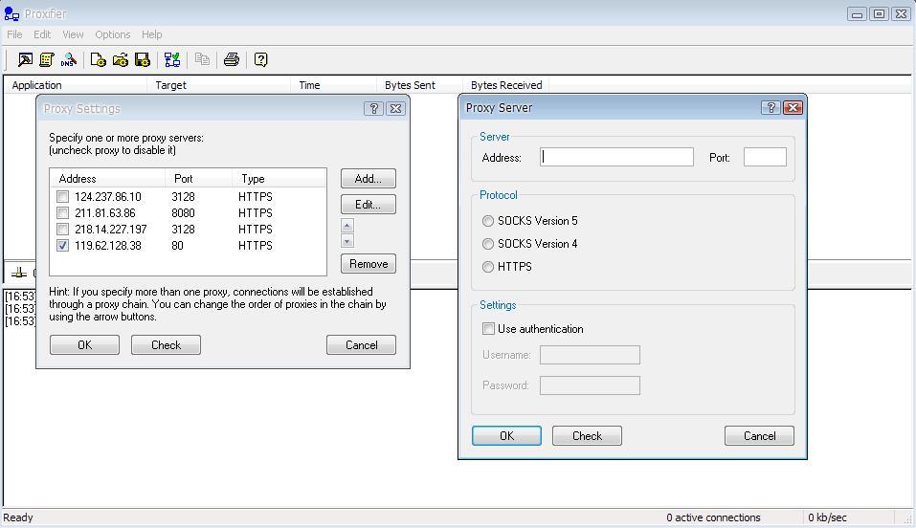916x528 pixels.
Task: Uncheck proxy 119.62.128.38 checkbox
Action: point(62,245)
